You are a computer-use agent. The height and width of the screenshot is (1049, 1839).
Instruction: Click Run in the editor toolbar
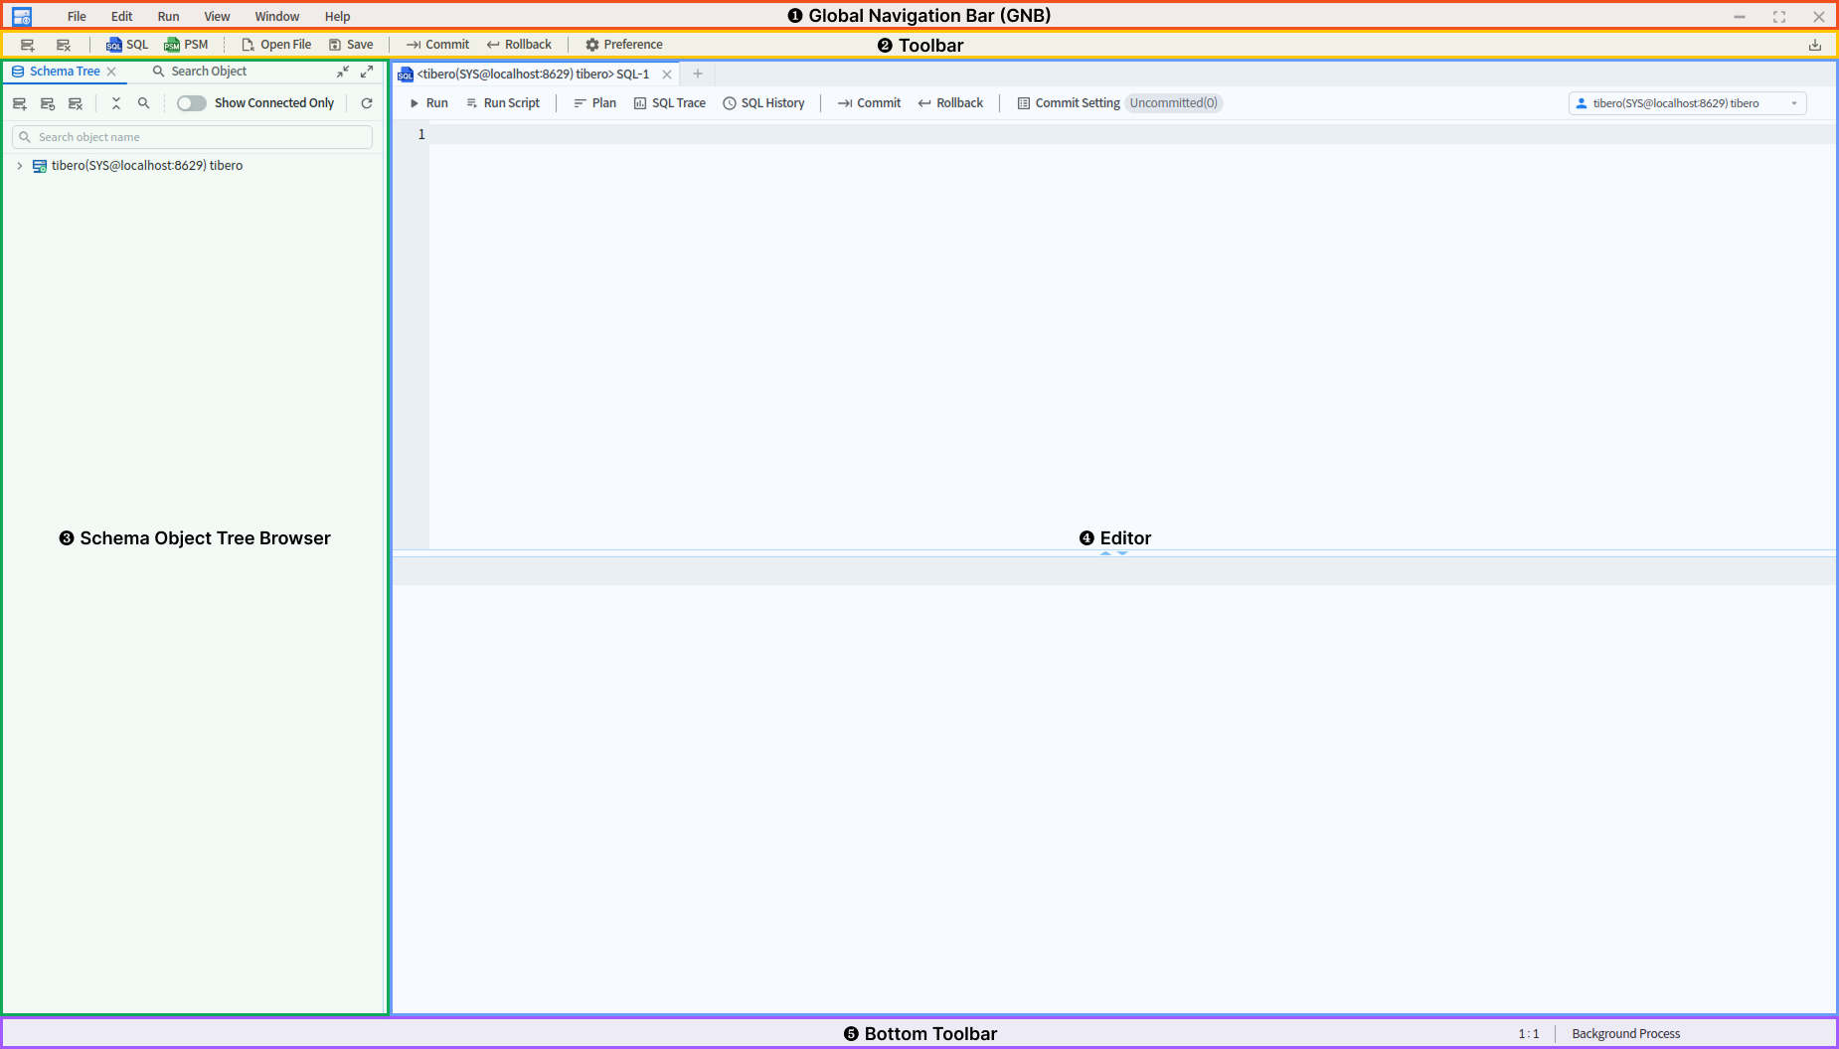tap(428, 103)
